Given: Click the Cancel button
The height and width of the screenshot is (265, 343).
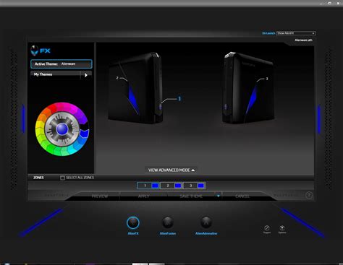Looking at the screenshot, I should pyautogui.click(x=242, y=196).
